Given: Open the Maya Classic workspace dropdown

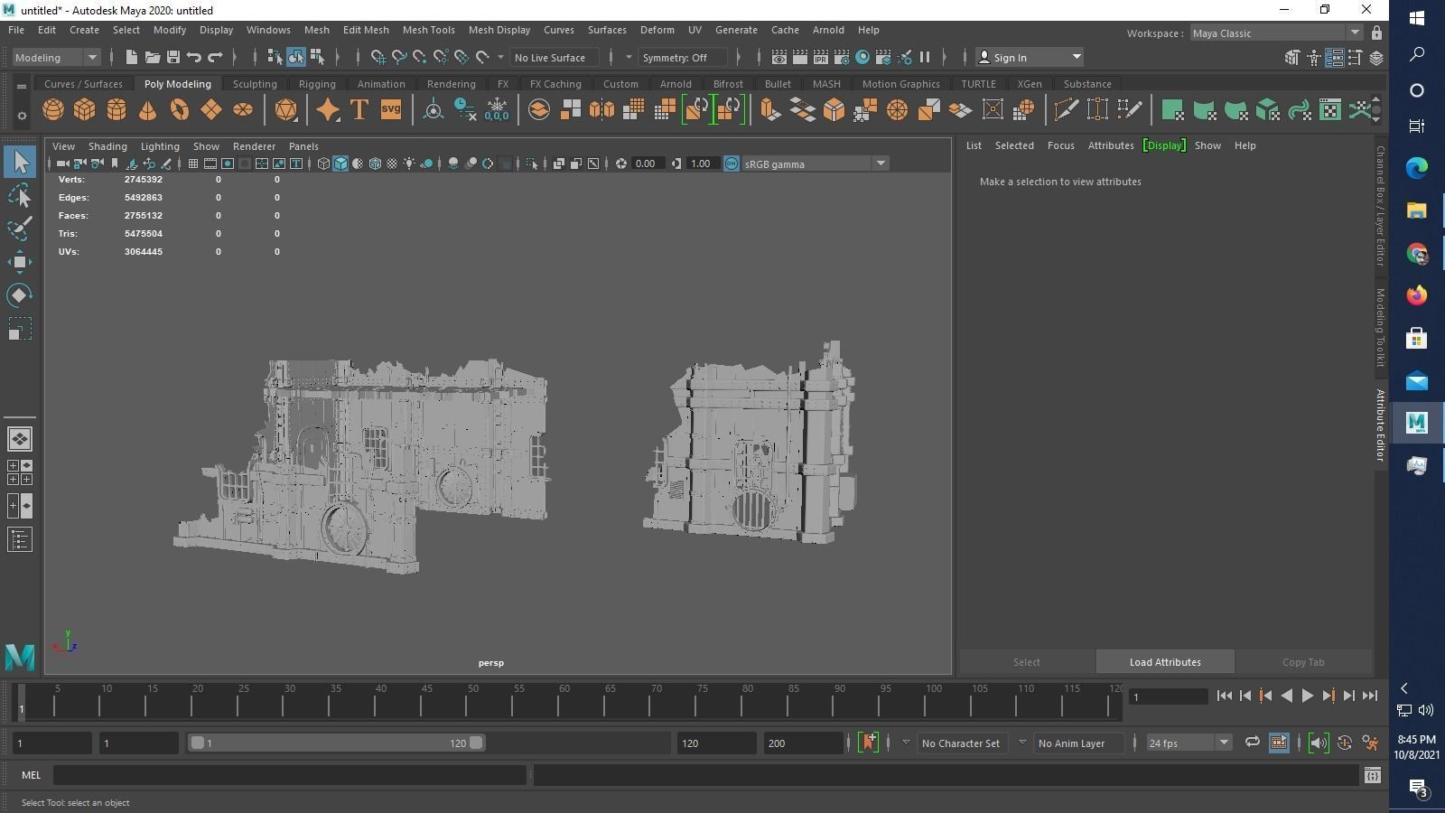Looking at the screenshot, I should tap(1275, 33).
